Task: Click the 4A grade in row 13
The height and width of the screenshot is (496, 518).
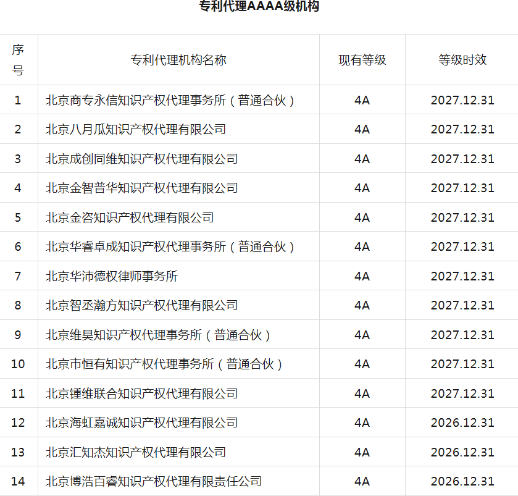Action: 362,452
